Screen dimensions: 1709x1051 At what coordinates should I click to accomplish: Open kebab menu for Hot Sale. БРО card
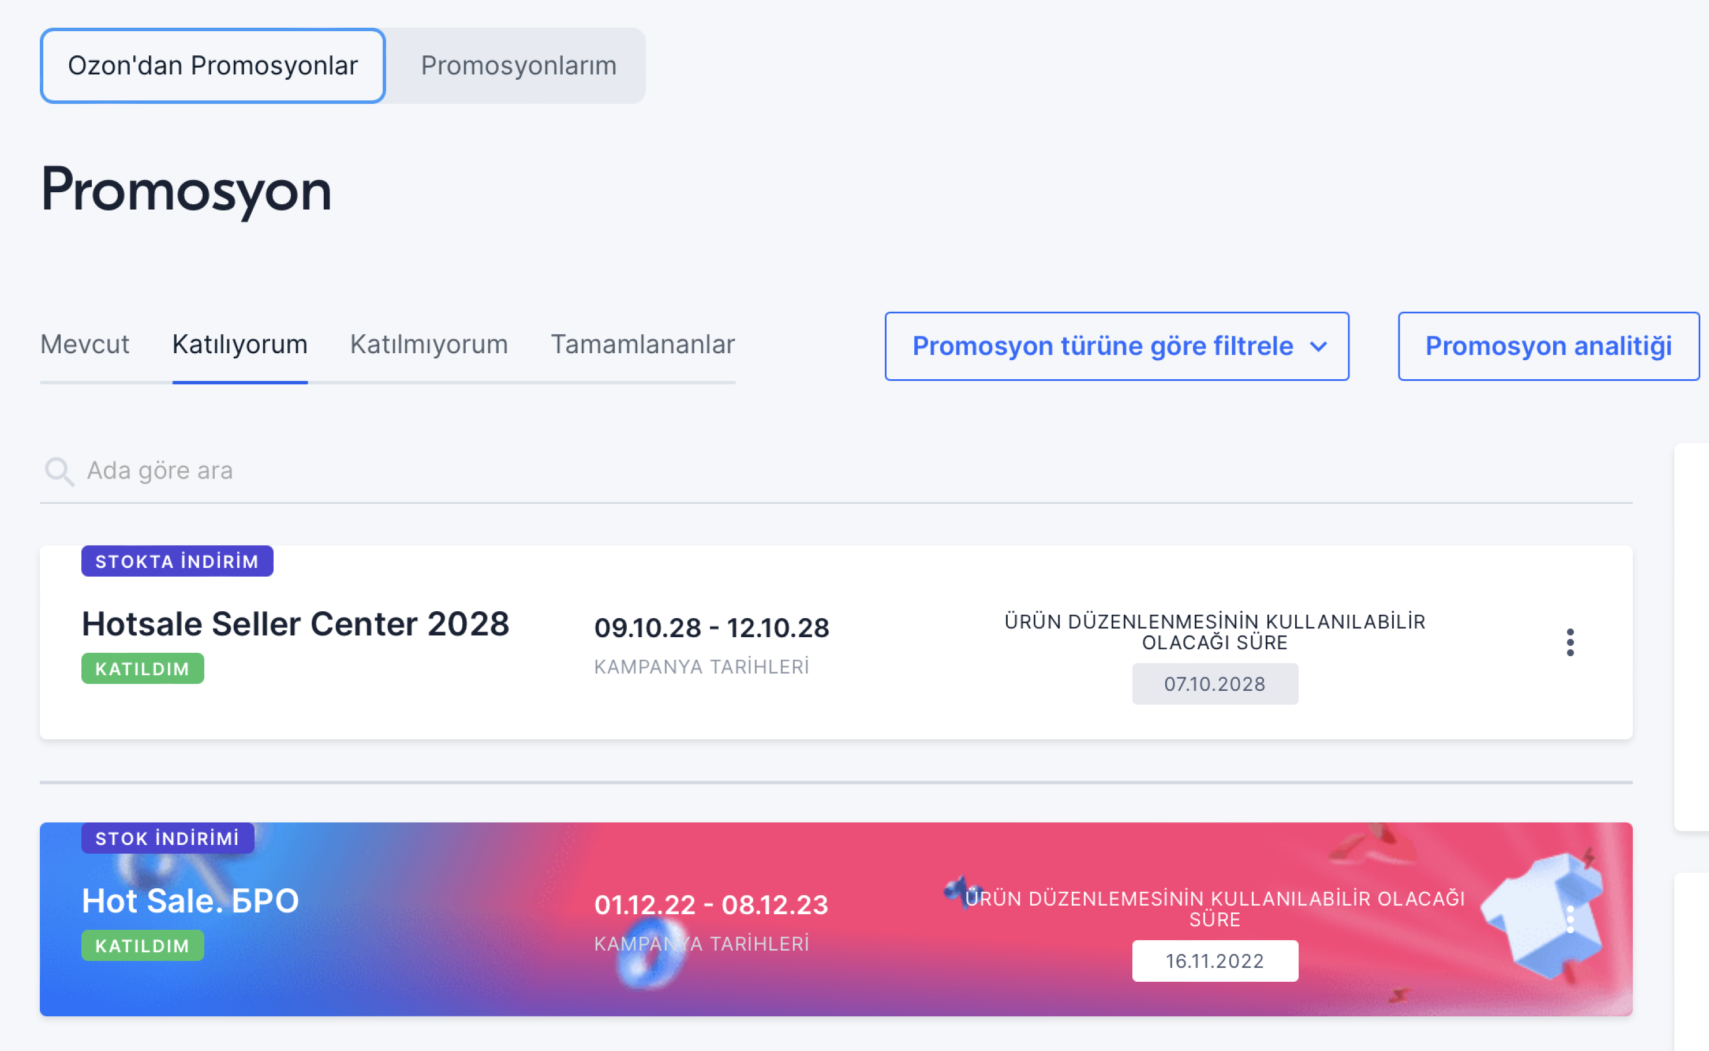click(x=1570, y=919)
